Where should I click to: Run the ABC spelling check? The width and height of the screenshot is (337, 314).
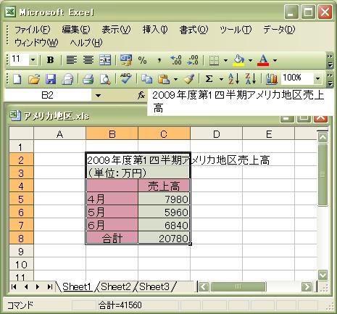(x=125, y=78)
